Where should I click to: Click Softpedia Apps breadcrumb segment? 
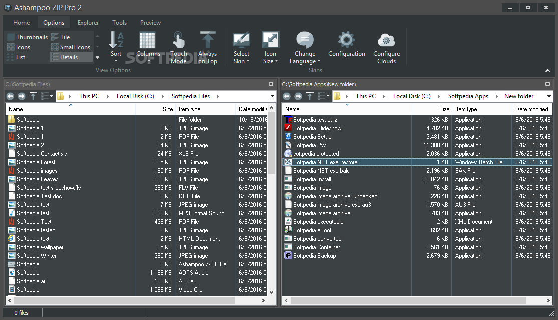coord(468,96)
